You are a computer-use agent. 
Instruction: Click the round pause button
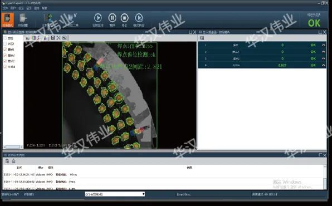(112, 18)
